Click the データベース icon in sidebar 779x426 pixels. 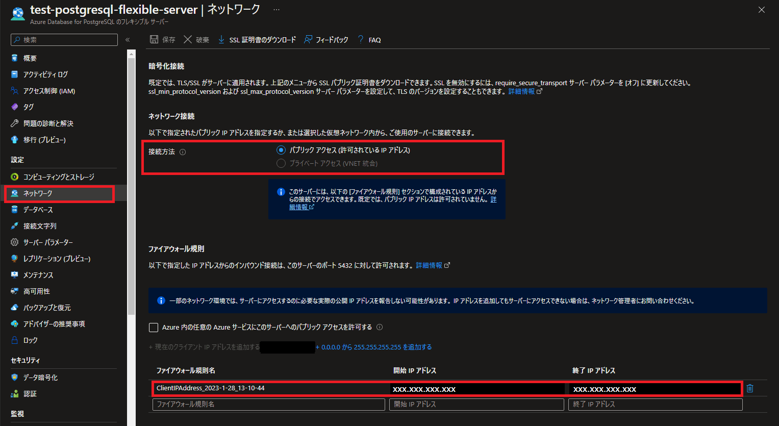(14, 210)
